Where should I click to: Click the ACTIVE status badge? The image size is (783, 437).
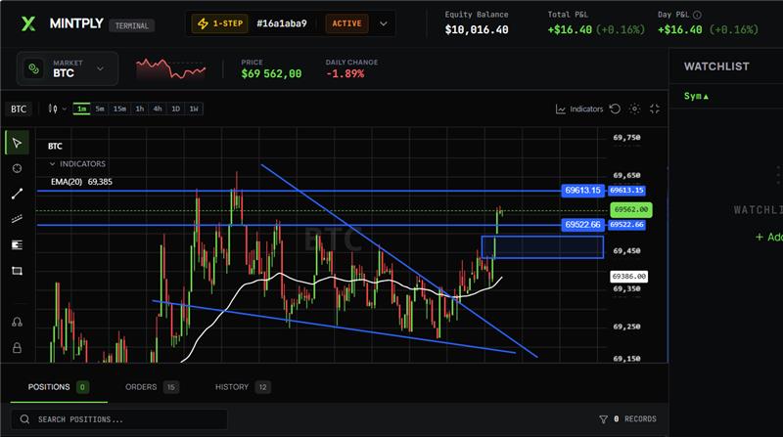pyautogui.click(x=347, y=23)
